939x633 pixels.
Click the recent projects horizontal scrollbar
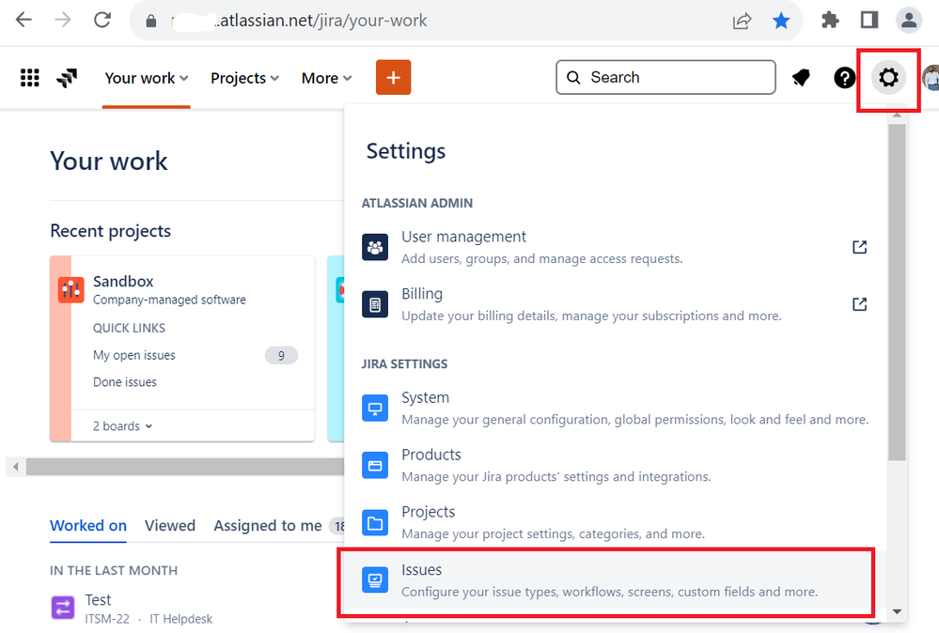185,467
